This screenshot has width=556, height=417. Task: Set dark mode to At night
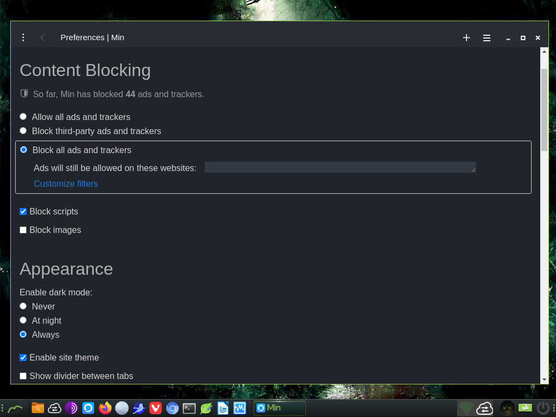click(x=23, y=320)
